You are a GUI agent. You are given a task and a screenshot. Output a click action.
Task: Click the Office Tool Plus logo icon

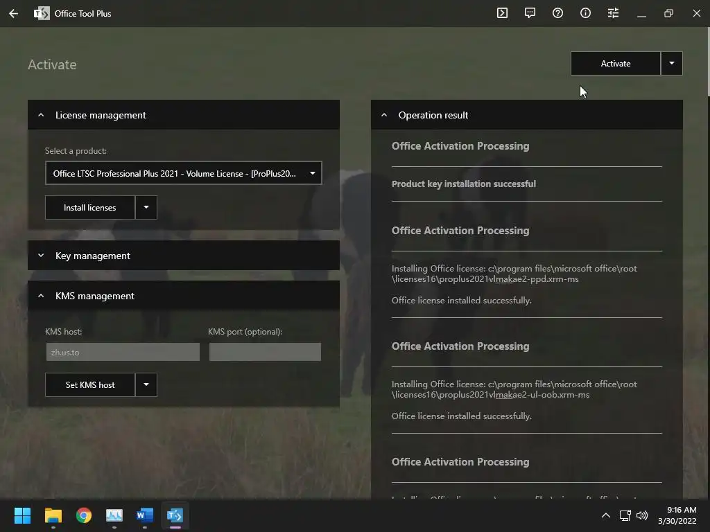tap(42, 14)
